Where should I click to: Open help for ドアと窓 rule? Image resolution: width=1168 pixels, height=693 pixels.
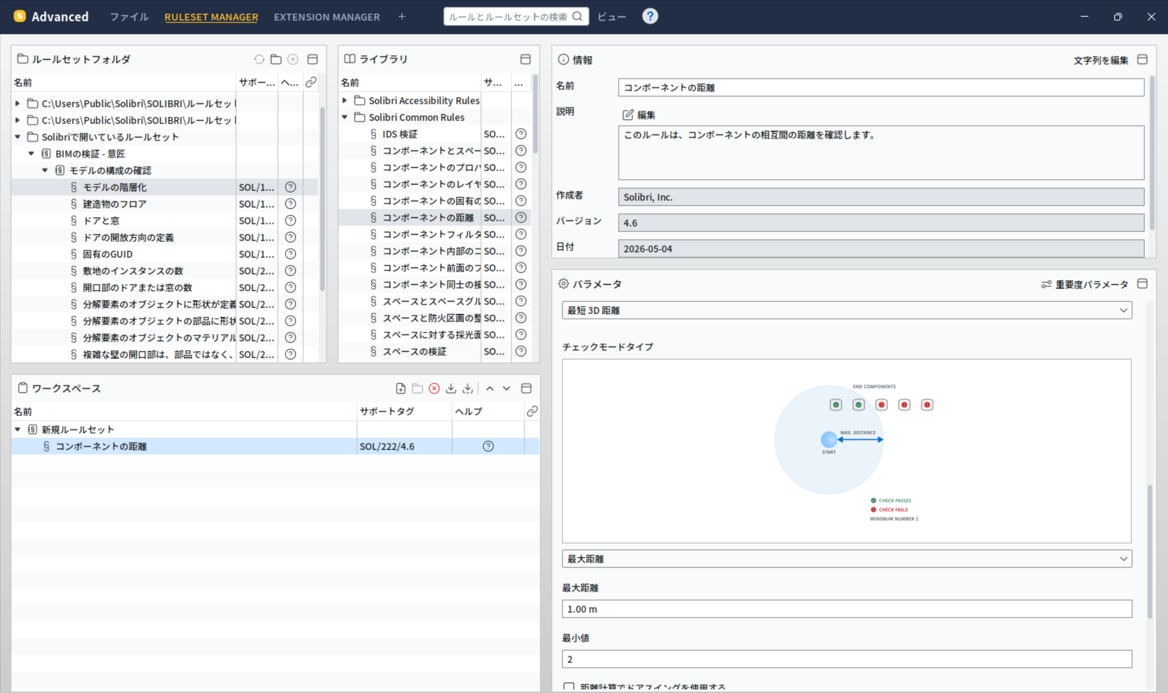click(x=290, y=220)
